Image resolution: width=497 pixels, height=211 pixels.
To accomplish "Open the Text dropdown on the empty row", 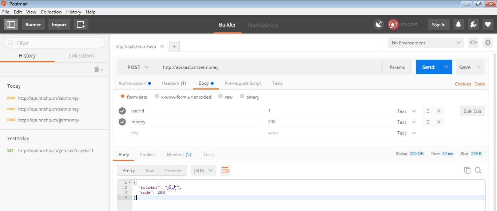I will click(x=406, y=133).
